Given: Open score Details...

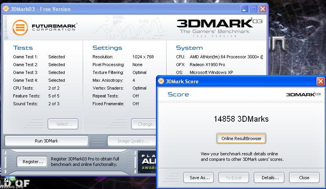Looking at the screenshot, I should click(269, 178).
